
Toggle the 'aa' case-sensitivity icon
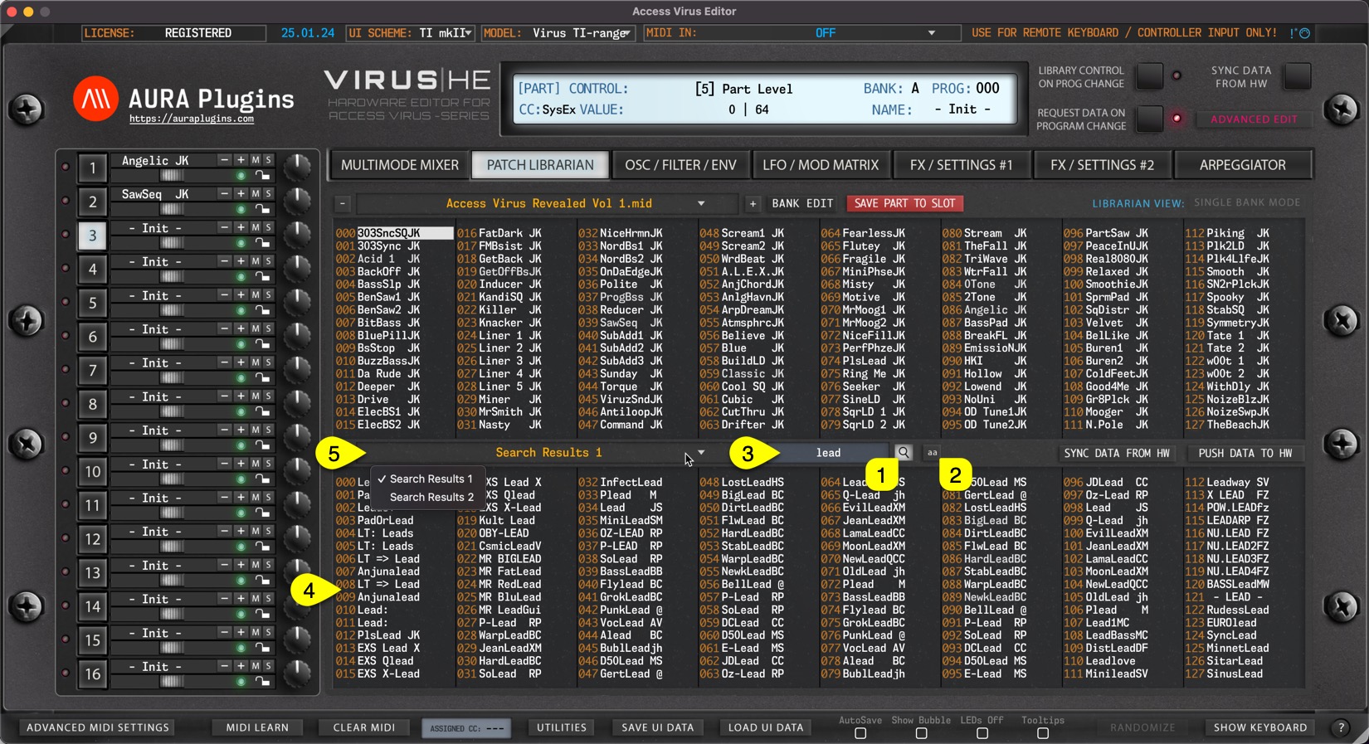[x=932, y=453]
